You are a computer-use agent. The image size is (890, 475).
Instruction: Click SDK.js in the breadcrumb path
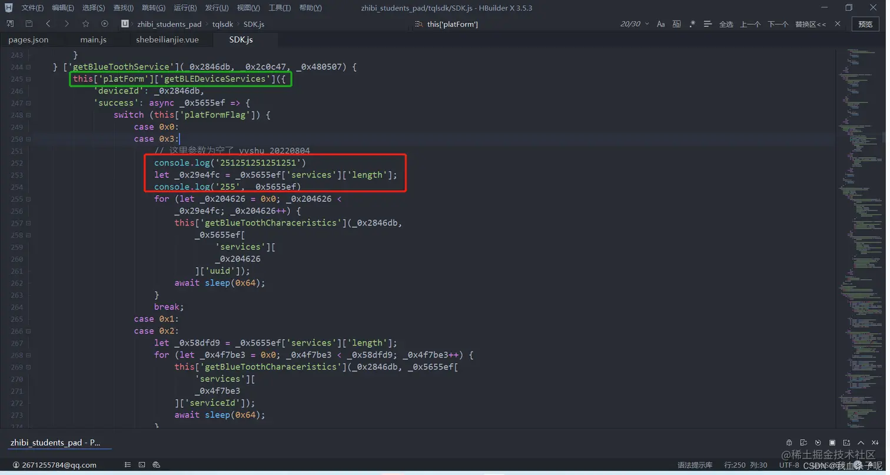pos(254,24)
